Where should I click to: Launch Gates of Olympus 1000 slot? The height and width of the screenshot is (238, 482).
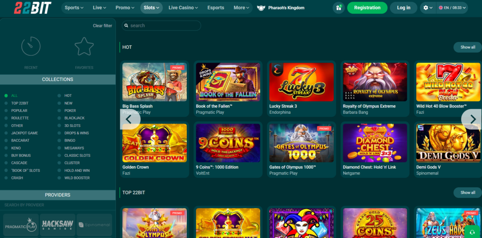302,143
